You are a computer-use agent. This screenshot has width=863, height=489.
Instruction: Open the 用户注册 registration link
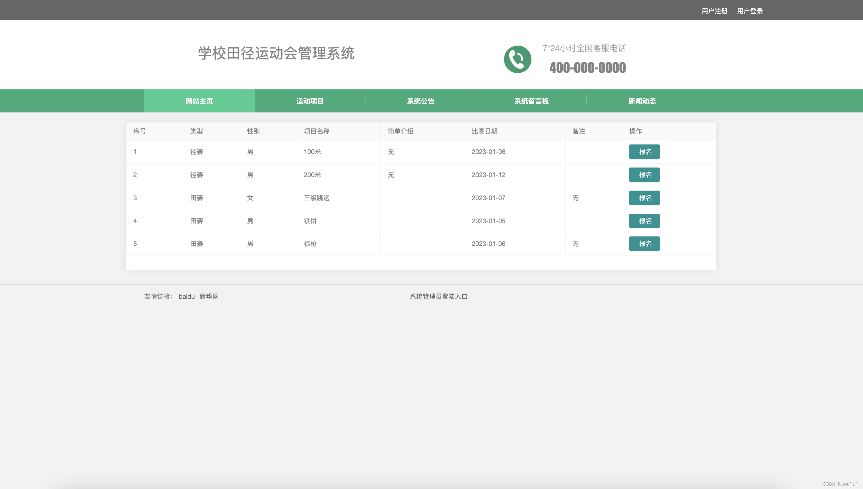714,11
